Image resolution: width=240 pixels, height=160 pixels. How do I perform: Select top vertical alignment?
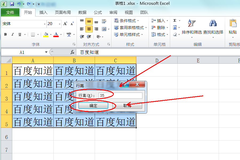82,21
